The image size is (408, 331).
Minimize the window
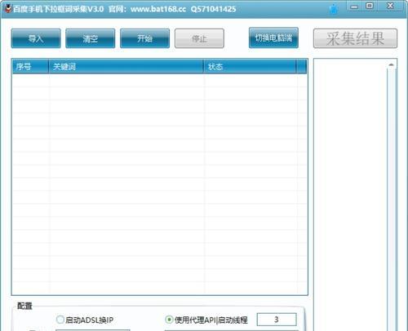[354, 7]
